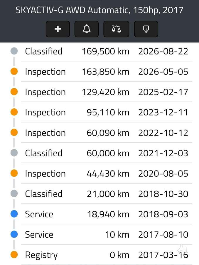The height and width of the screenshot is (265, 199).
Task: Select gray dot for 169,500 km Classified
Action: (14, 51)
